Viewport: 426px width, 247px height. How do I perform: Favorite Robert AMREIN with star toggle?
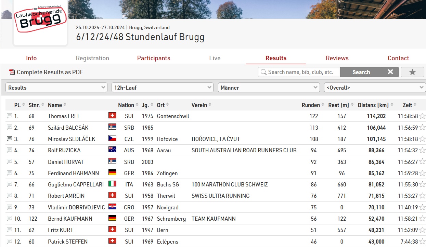point(422,195)
